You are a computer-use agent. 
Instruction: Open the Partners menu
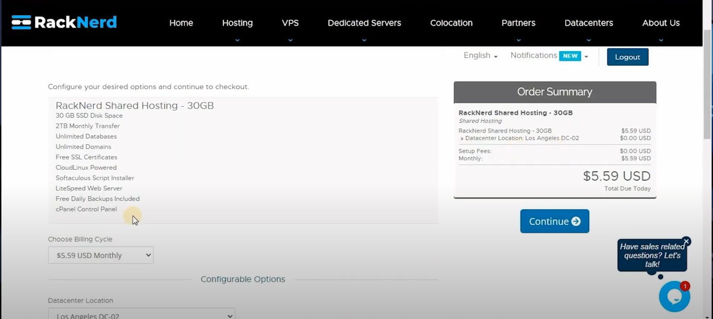pos(518,23)
